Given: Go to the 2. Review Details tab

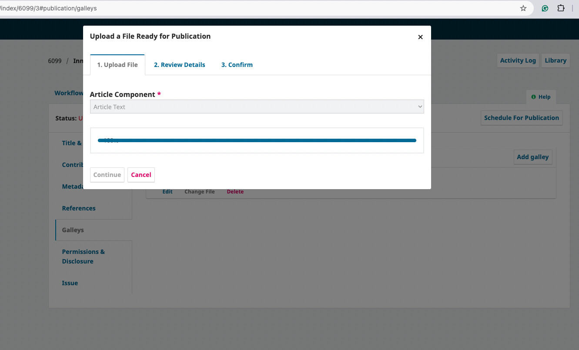Looking at the screenshot, I should pyautogui.click(x=180, y=65).
